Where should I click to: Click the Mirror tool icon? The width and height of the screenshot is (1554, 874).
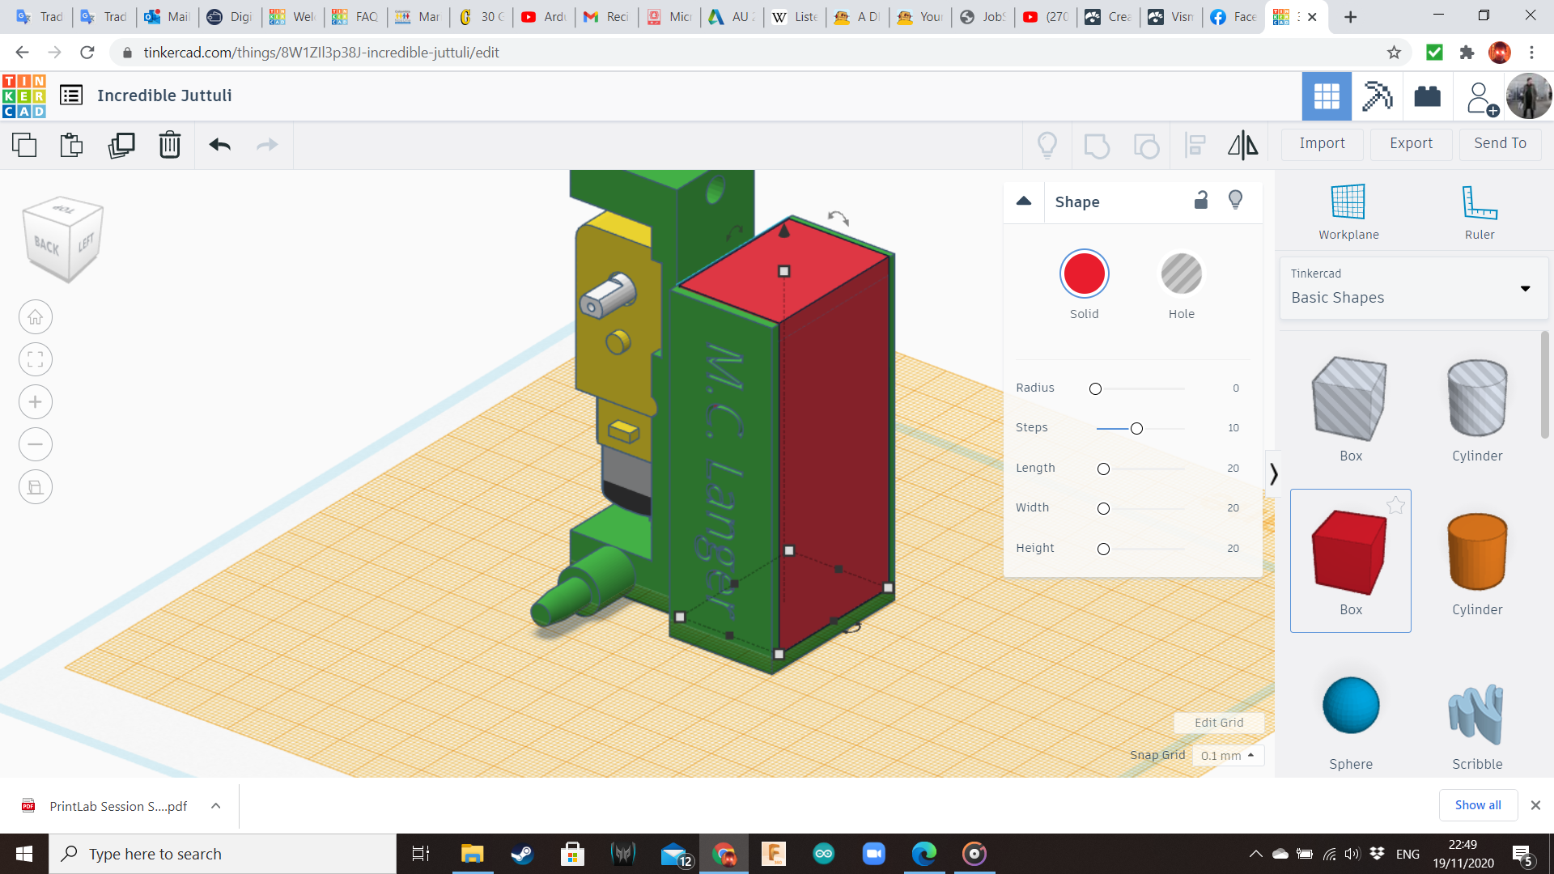click(1242, 145)
